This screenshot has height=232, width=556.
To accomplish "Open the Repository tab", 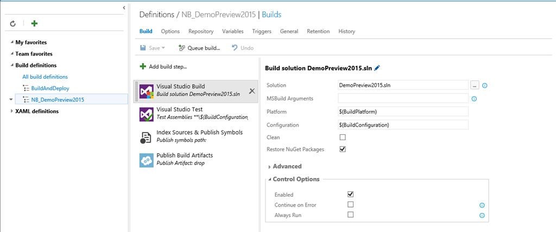I will click(x=201, y=31).
